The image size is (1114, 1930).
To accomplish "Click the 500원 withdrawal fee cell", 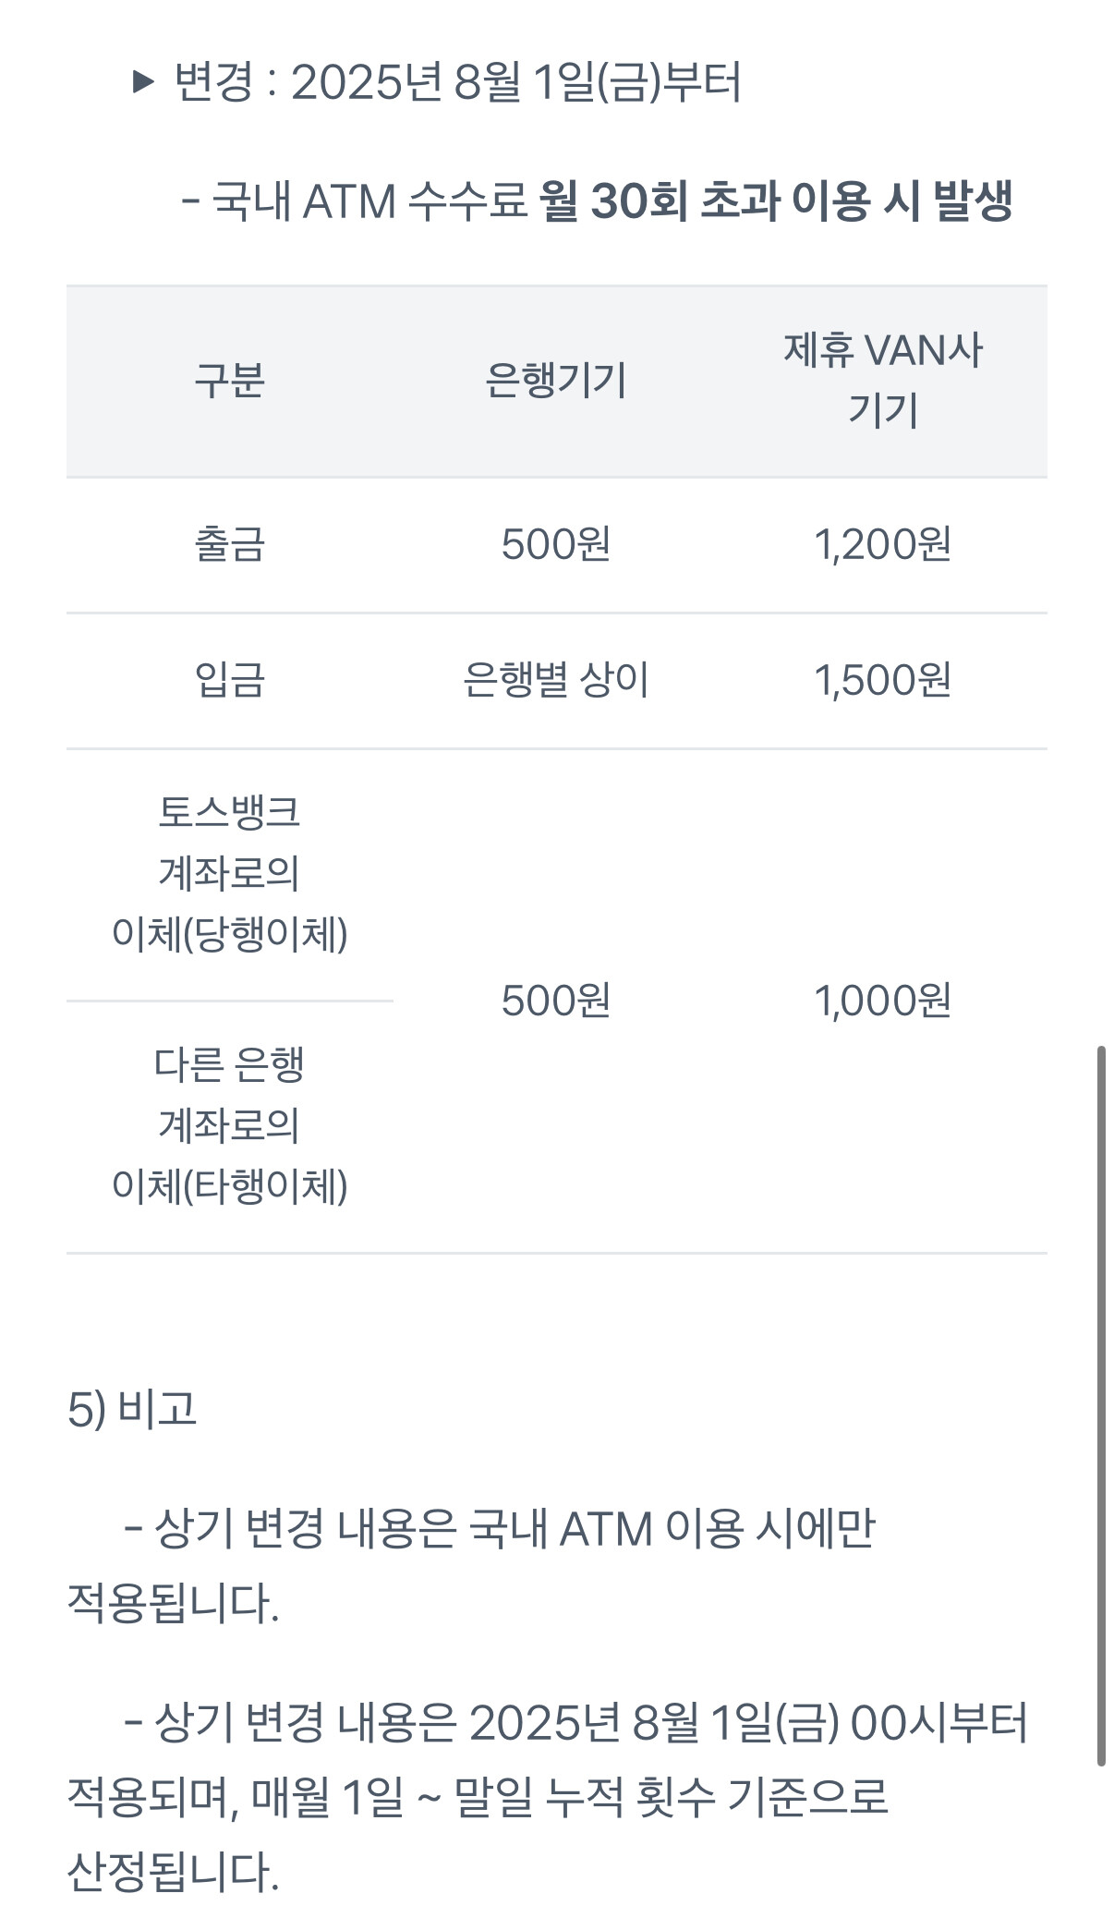I will [556, 544].
